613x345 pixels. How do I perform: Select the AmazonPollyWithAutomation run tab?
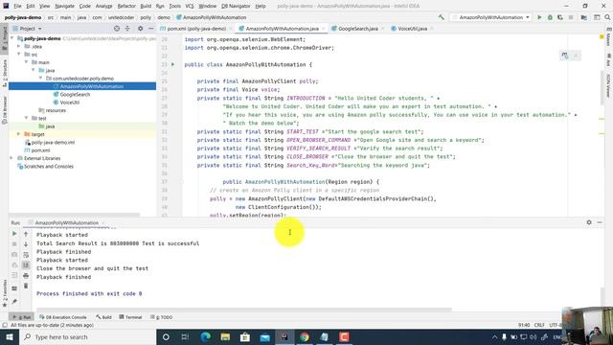[66, 222]
